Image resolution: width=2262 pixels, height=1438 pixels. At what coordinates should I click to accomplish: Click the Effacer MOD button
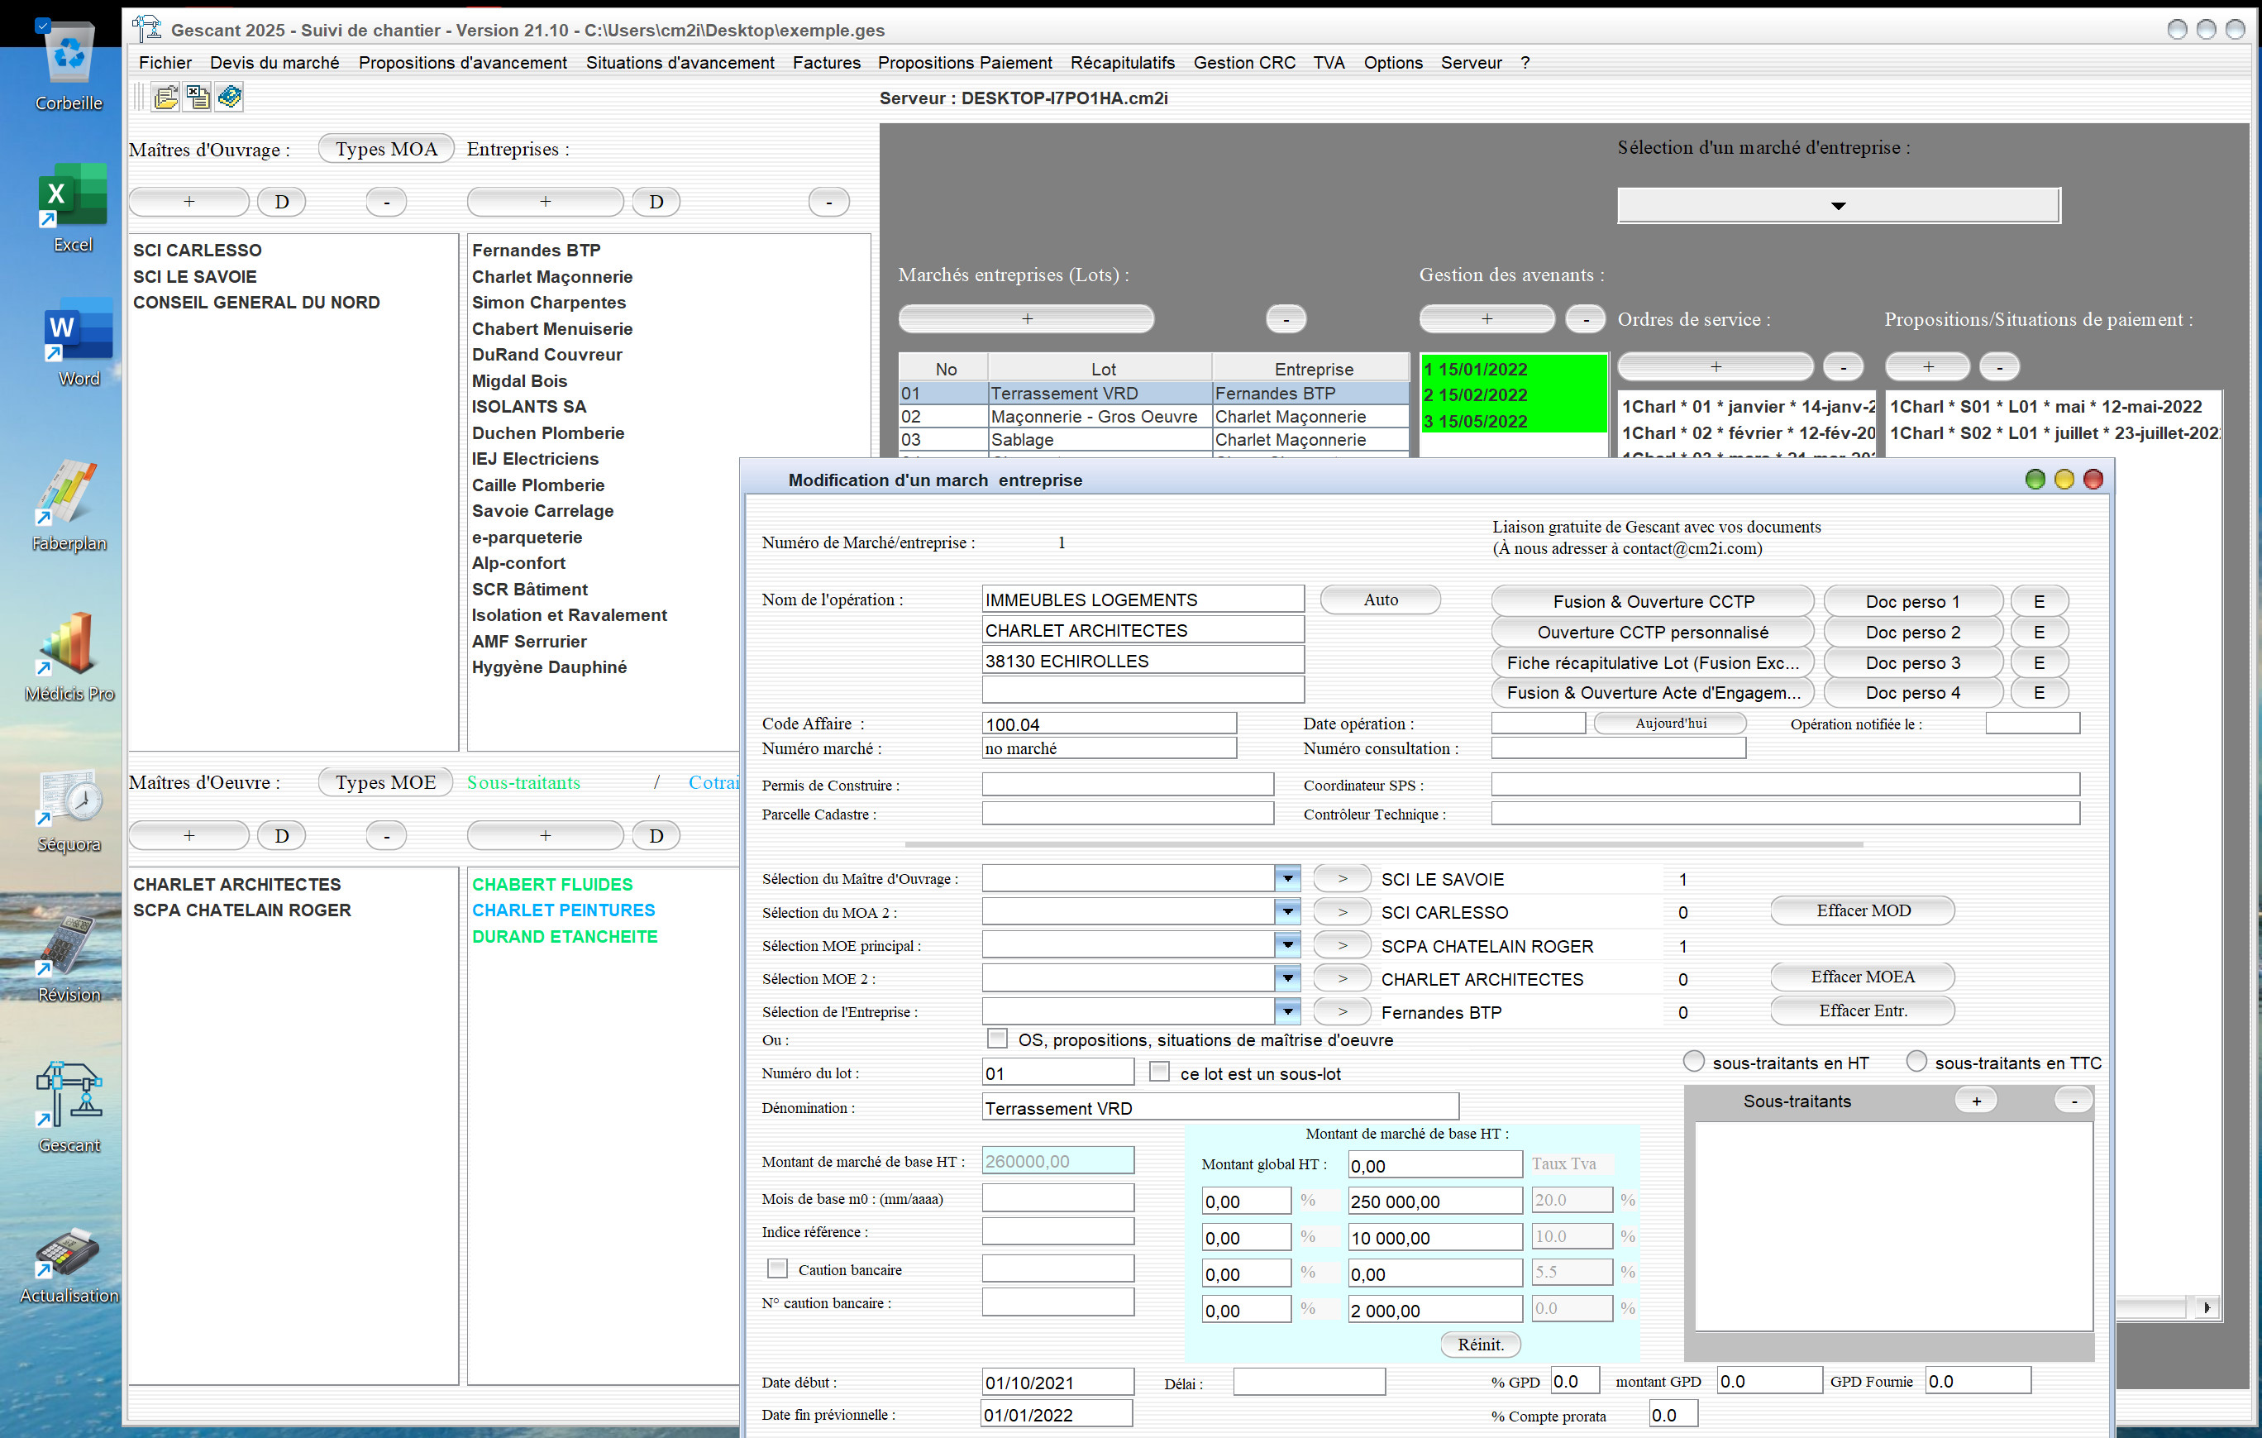click(x=1862, y=910)
